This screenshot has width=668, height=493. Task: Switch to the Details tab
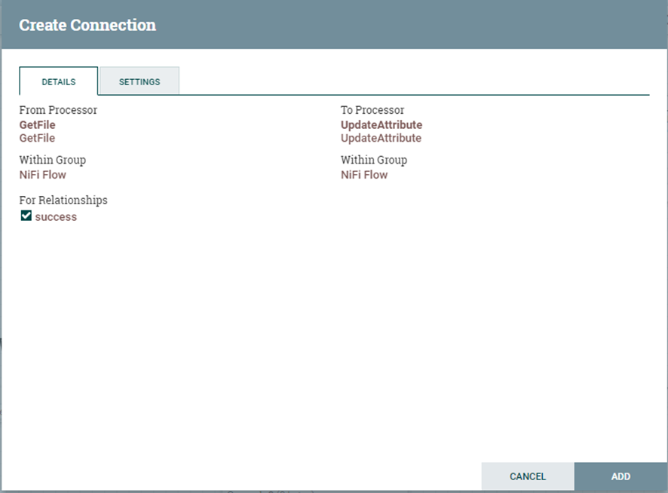pos(58,81)
